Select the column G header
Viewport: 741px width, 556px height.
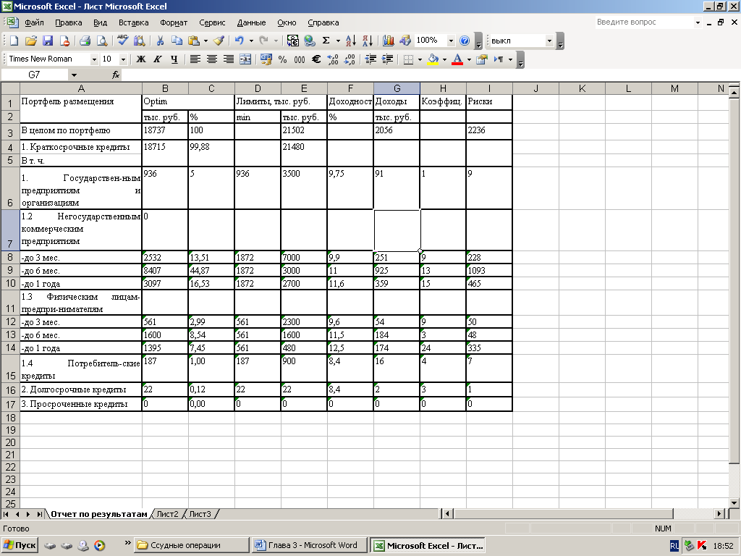(x=397, y=88)
